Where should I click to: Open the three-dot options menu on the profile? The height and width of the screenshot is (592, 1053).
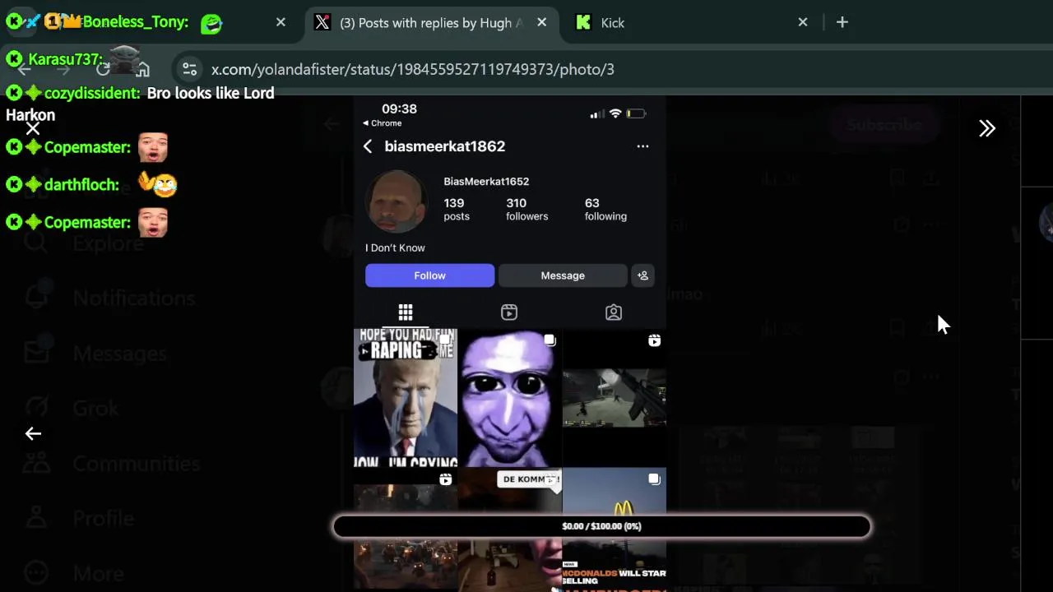642,146
